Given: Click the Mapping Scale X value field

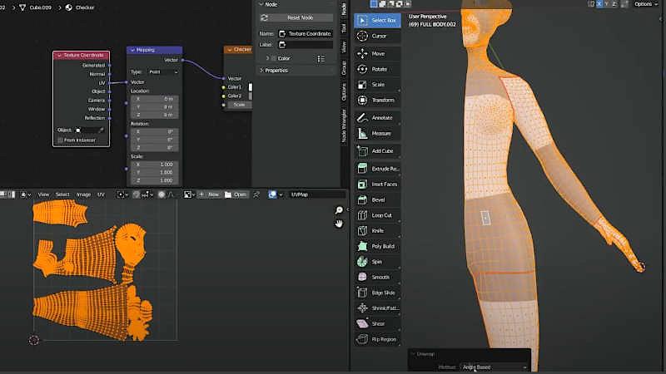Looking at the screenshot, I should click(x=154, y=164).
